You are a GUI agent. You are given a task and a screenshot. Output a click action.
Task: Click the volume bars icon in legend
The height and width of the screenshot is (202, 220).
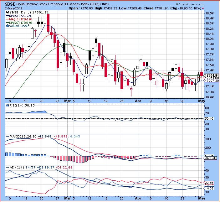click(8, 26)
